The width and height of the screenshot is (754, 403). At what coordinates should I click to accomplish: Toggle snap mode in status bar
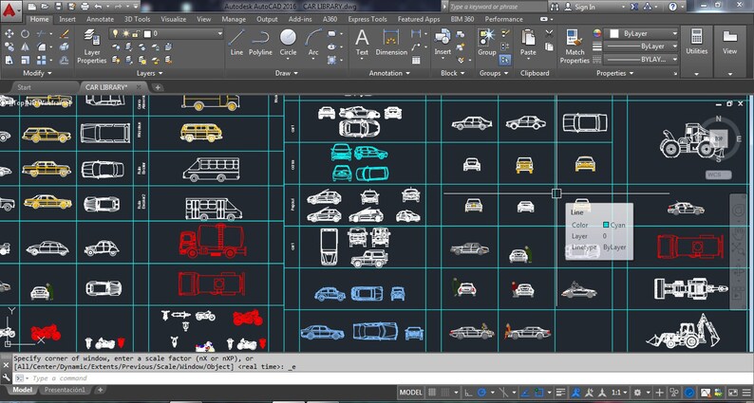click(445, 393)
